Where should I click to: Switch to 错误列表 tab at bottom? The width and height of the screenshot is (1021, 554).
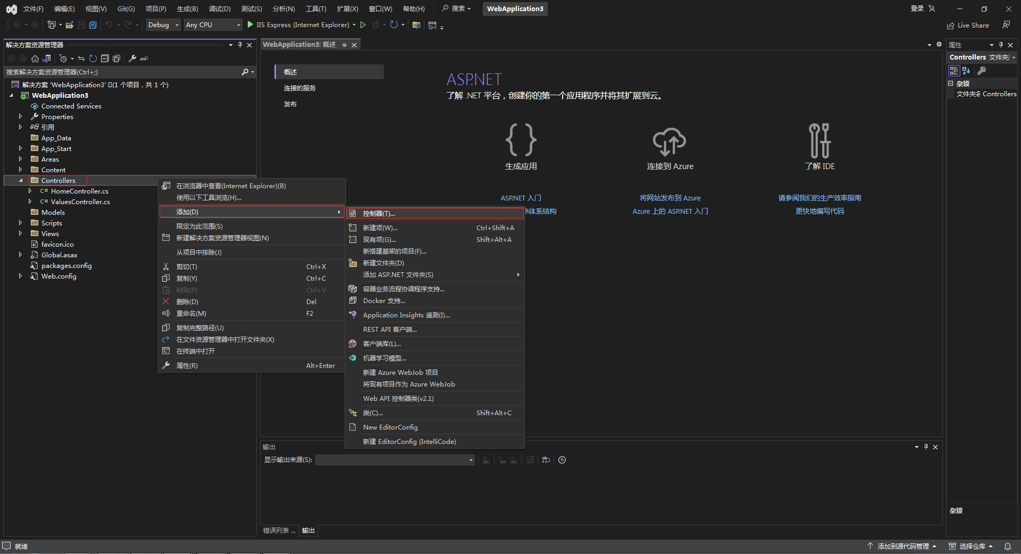click(x=279, y=531)
